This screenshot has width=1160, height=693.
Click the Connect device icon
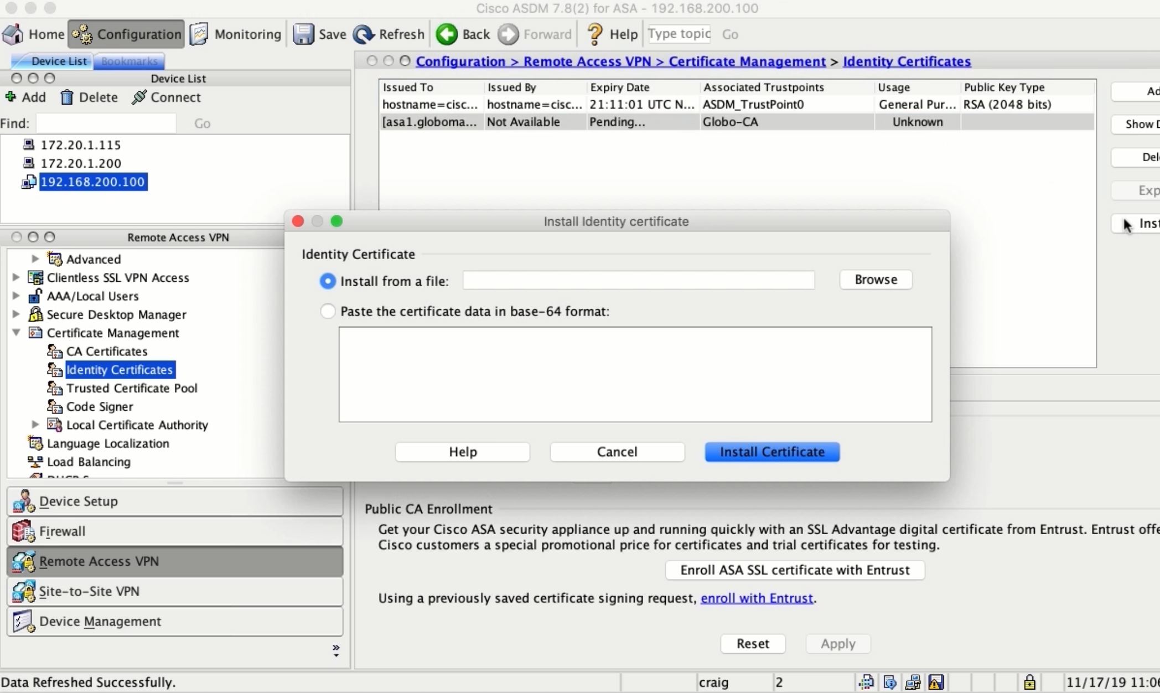click(x=139, y=97)
